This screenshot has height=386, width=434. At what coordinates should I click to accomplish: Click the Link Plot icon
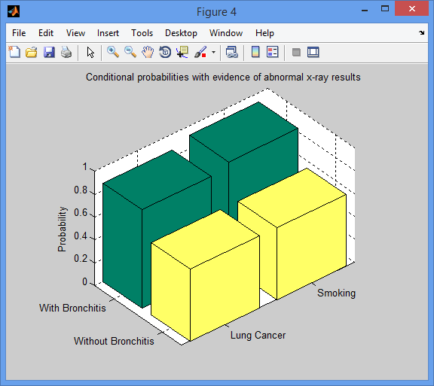(231, 52)
